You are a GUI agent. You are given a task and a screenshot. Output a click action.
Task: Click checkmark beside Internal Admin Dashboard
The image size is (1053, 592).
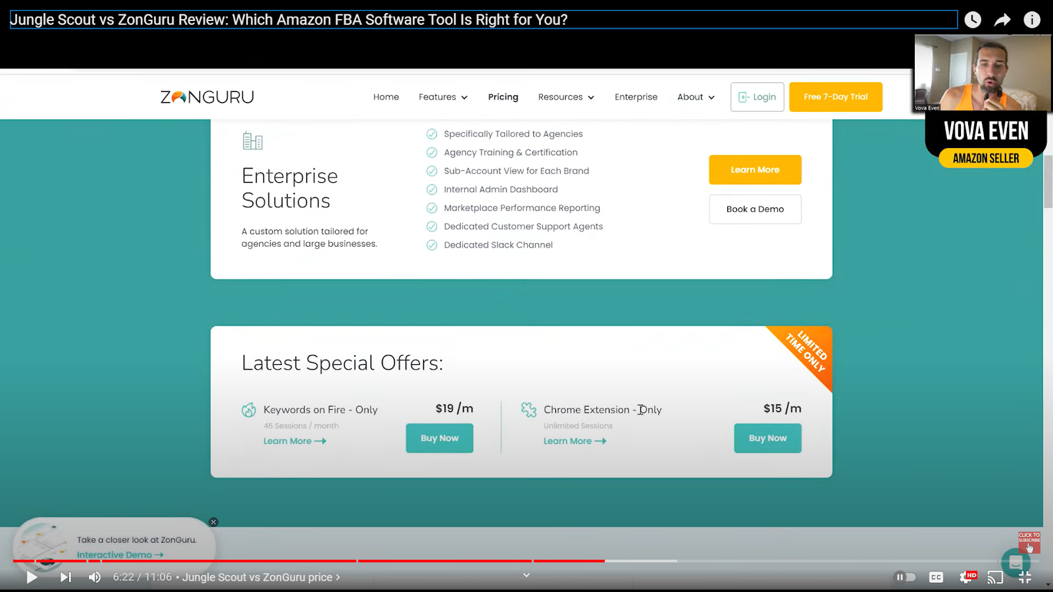[x=432, y=189]
